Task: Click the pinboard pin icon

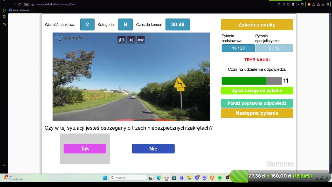Action: coord(283,4)
